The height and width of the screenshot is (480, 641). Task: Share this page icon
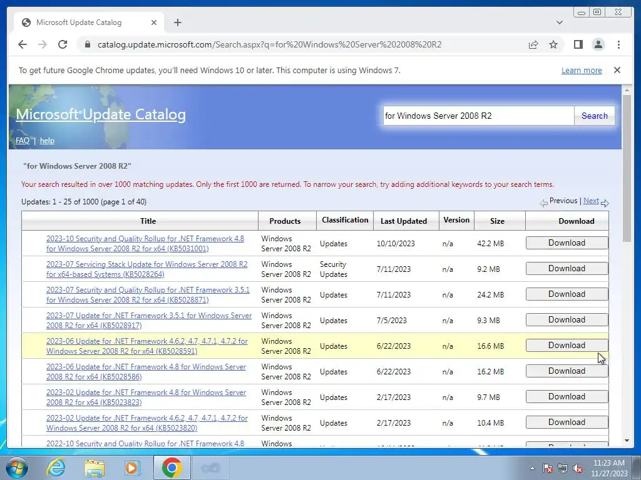tap(533, 44)
